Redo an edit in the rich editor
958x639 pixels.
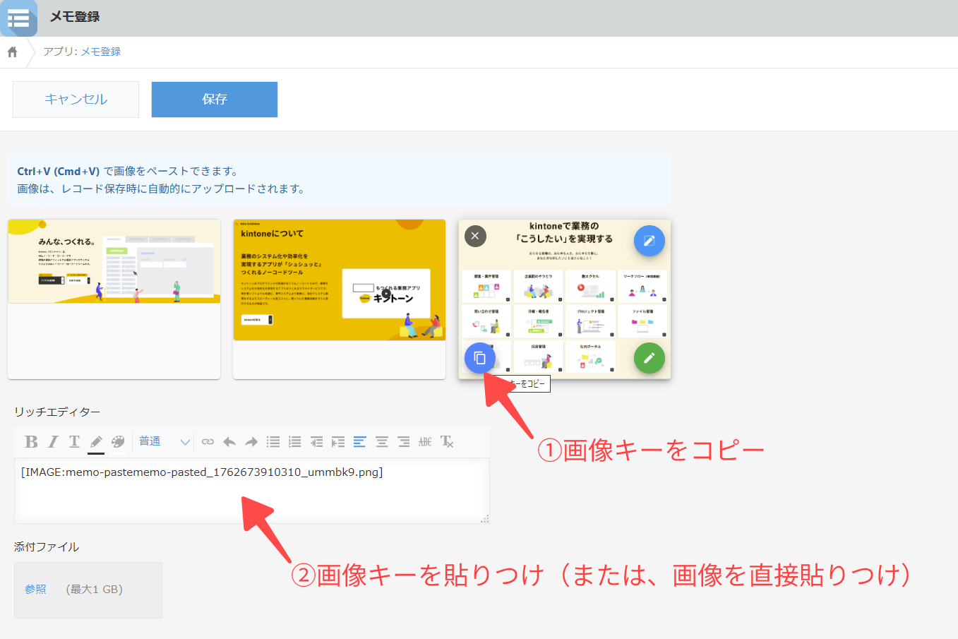(251, 441)
